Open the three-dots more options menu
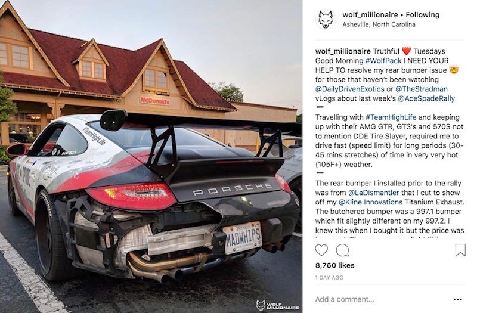Screen dimensions: 477x313 point(457,300)
